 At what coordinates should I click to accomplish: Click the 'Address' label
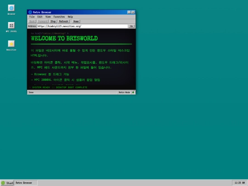pos(32,26)
